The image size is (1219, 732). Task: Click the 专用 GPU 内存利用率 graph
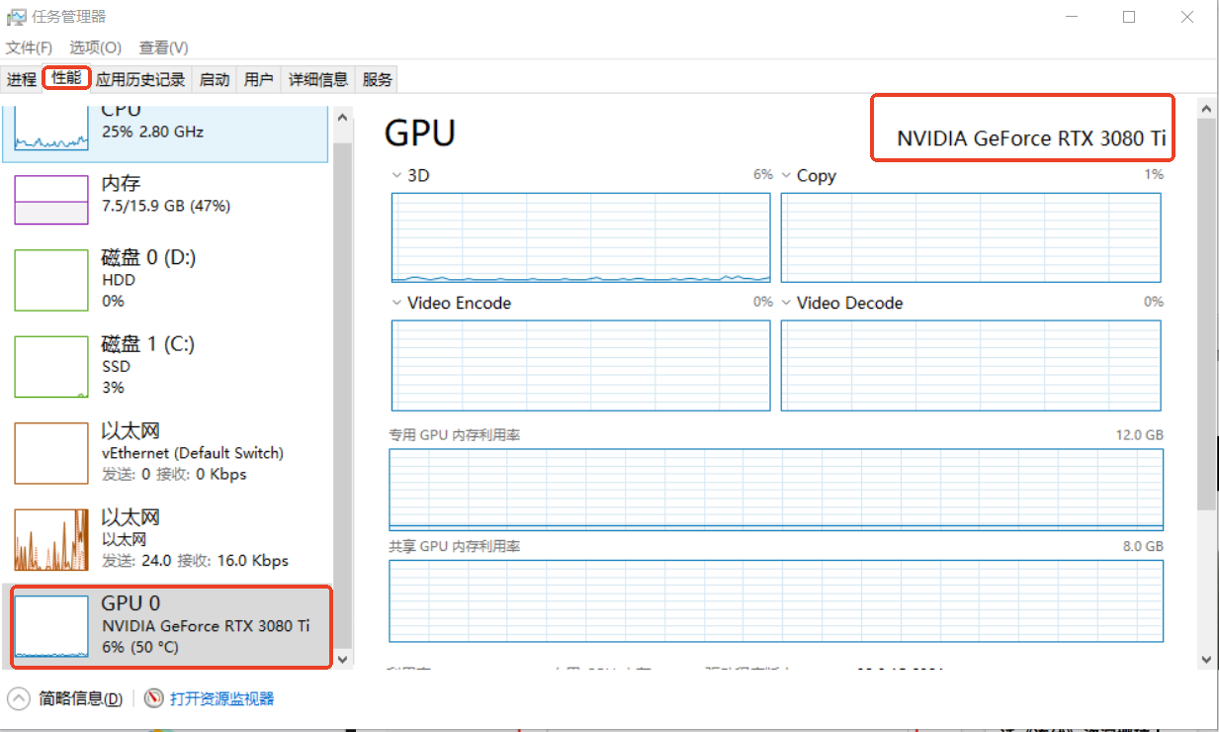pos(776,489)
